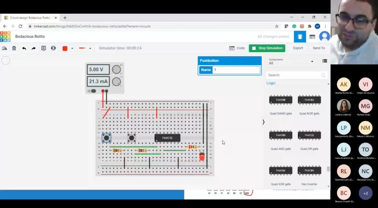Undo the last action

pos(24,48)
